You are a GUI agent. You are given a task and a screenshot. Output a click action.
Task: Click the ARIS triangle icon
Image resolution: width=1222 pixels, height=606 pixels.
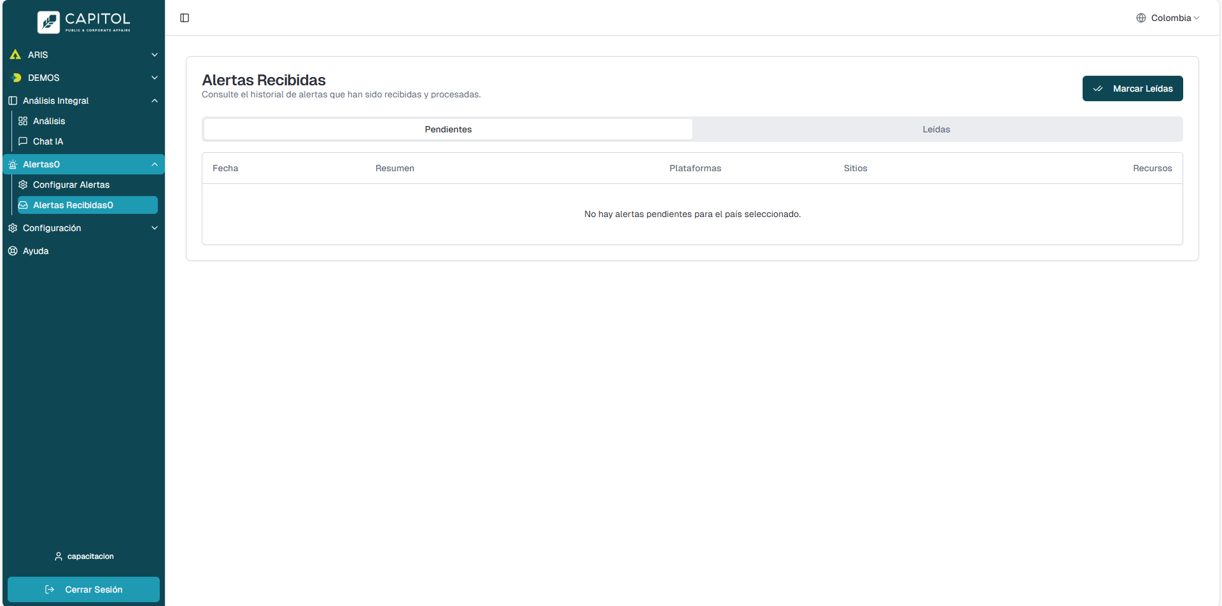point(15,55)
